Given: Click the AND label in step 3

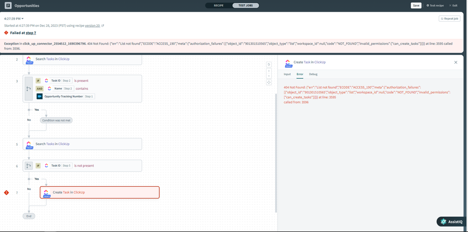Looking at the screenshot, I should pyautogui.click(x=39, y=88).
